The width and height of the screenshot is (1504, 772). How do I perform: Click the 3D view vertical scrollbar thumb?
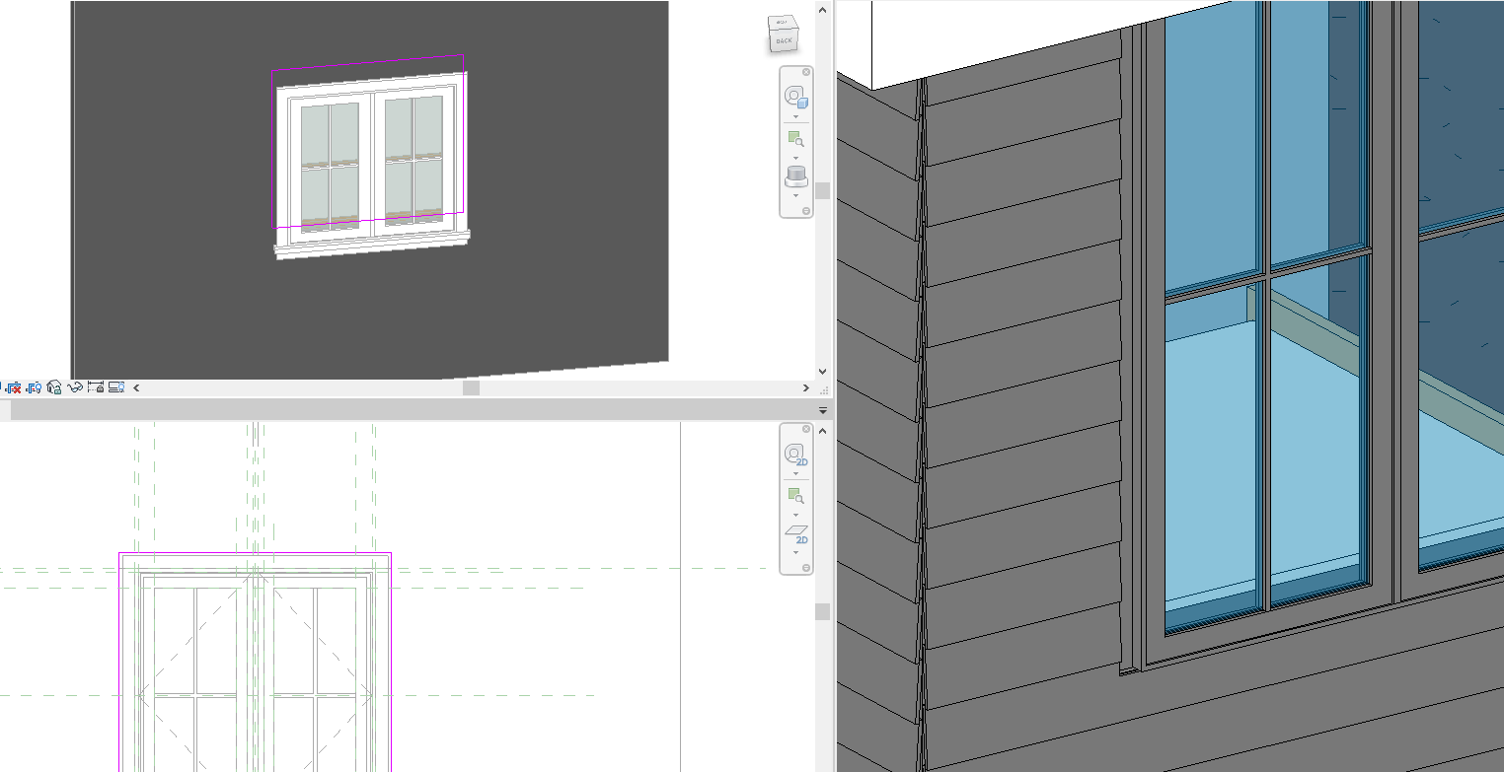[822, 190]
